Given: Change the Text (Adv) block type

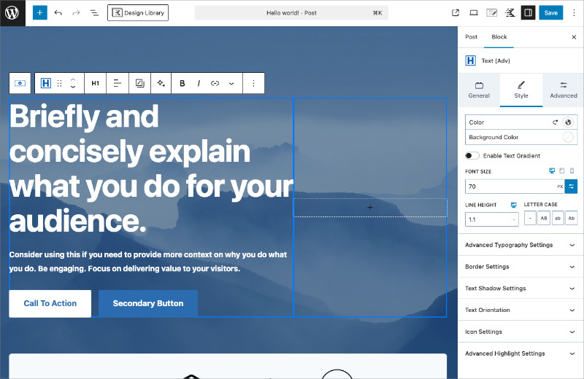Looking at the screenshot, I should point(46,83).
